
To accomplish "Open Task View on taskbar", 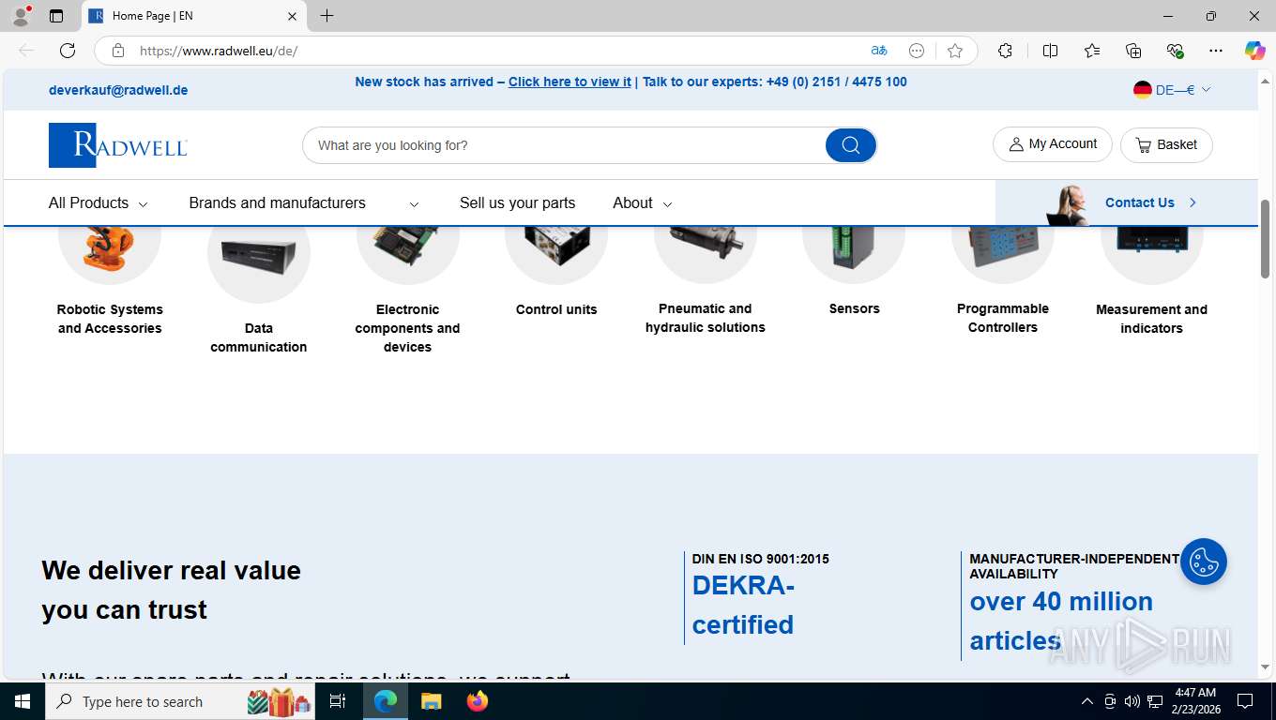I will [x=338, y=701].
